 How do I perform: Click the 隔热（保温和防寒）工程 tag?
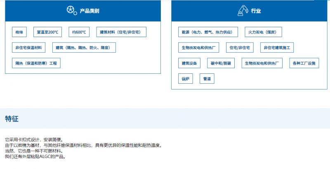pyautogui.click(x=36, y=63)
